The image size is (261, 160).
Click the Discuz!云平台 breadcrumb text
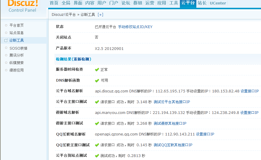click(x=63, y=15)
